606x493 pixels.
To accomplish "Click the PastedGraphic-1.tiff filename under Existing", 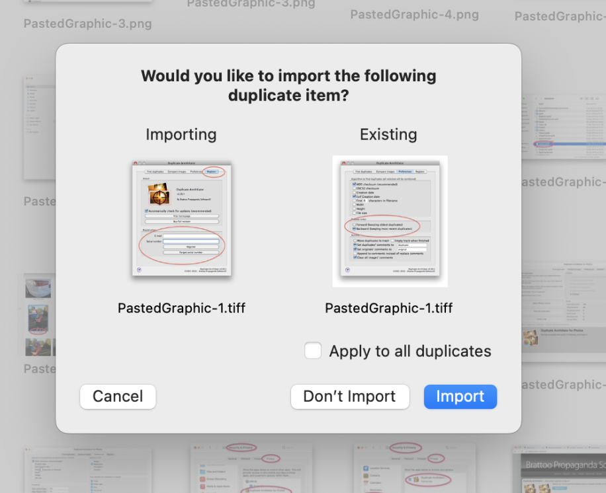I will click(x=389, y=308).
